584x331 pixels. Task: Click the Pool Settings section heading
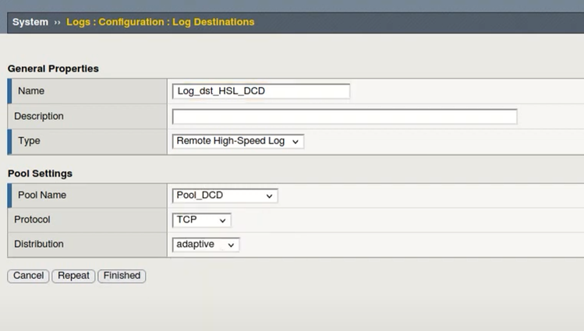(40, 173)
